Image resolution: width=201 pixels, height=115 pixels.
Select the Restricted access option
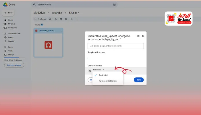pyautogui.click(x=103, y=75)
